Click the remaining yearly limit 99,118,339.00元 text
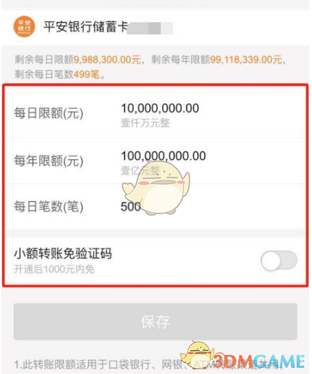The image size is (312, 374). click(x=246, y=60)
